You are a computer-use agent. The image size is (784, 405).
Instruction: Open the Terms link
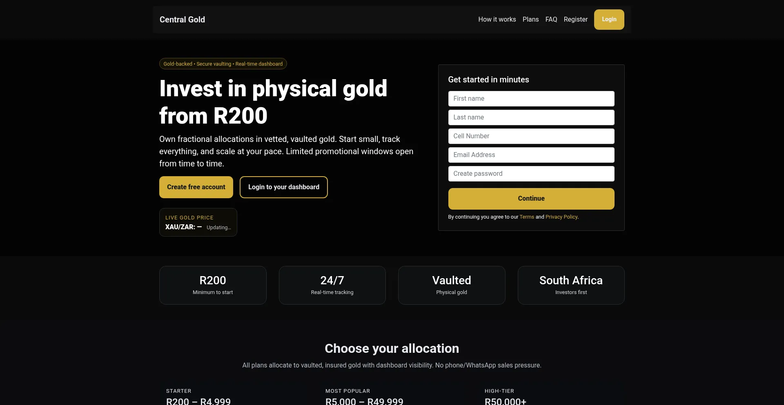tap(527, 217)
